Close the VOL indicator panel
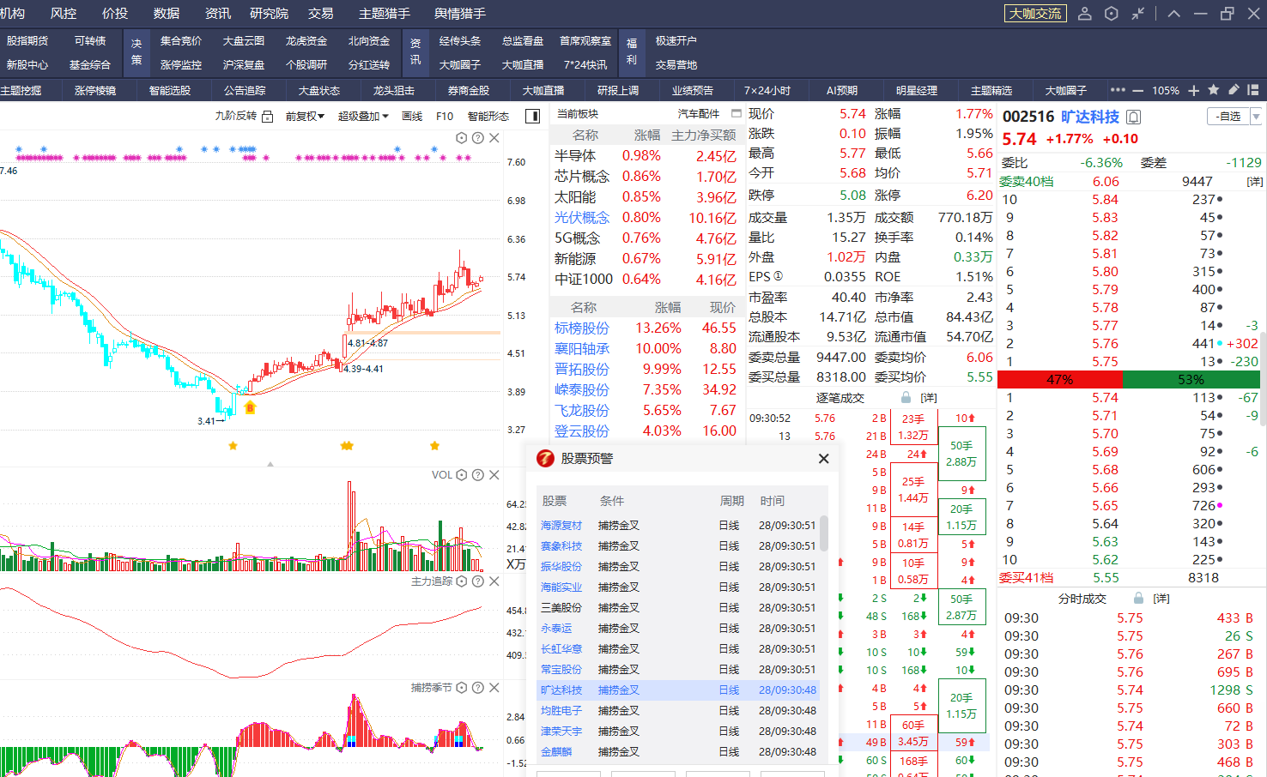 (x=494, y=475)
